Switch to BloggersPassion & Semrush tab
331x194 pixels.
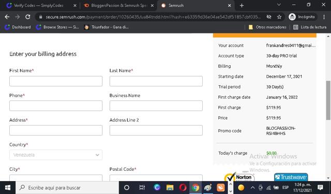(x=118, y=6)
